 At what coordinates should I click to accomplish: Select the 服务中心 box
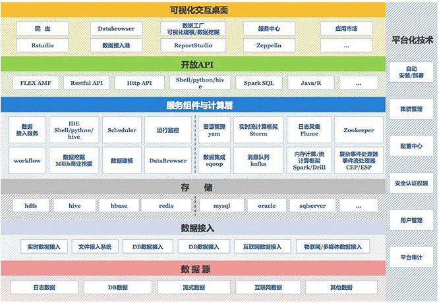(x=269, y=28)
